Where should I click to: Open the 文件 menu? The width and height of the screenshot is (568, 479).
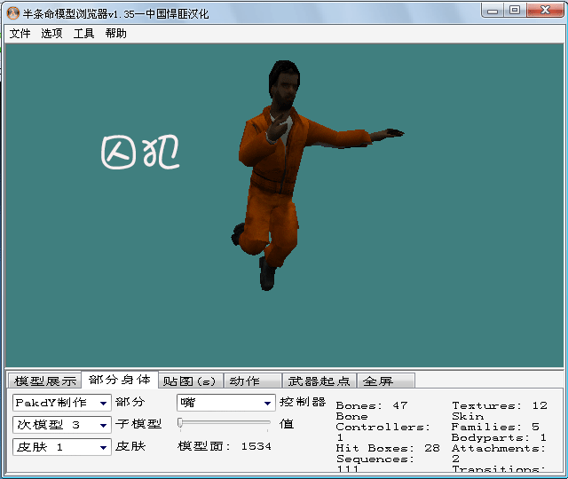(20, 34)
